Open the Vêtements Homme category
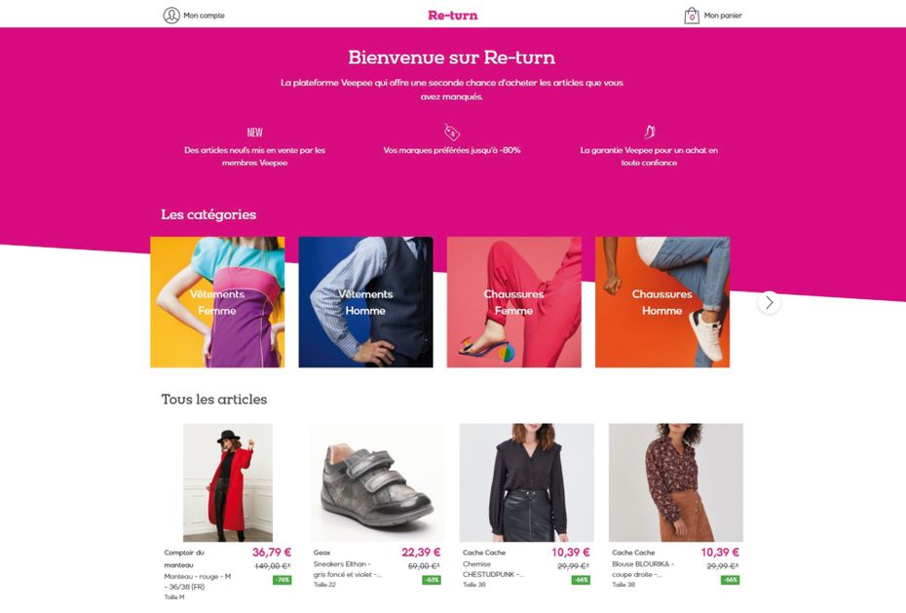Image resolution: width=906 pixels, height=613 pixels. [365, 302]
